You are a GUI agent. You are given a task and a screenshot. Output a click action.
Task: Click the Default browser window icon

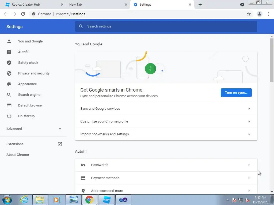point(9,105)
